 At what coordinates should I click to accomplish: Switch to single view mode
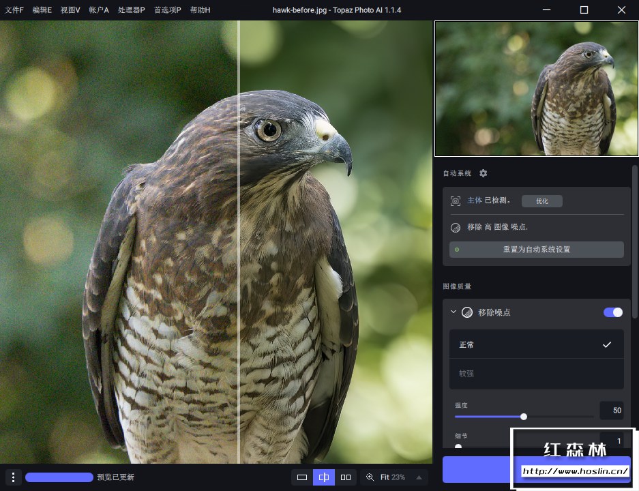point(302,477)
